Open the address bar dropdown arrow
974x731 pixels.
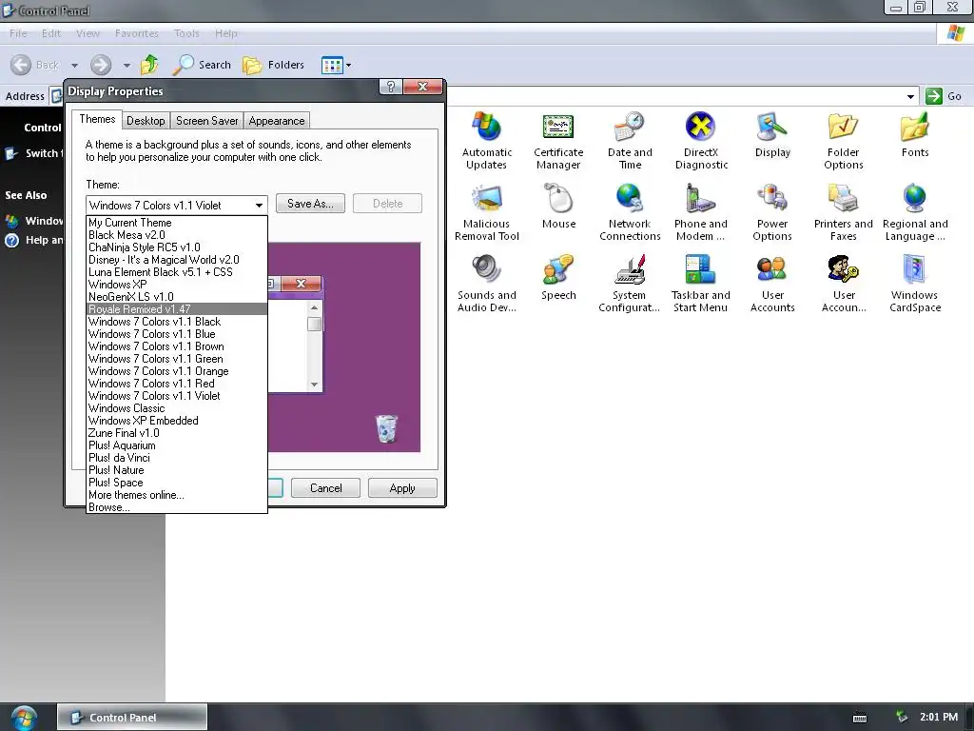910,96
